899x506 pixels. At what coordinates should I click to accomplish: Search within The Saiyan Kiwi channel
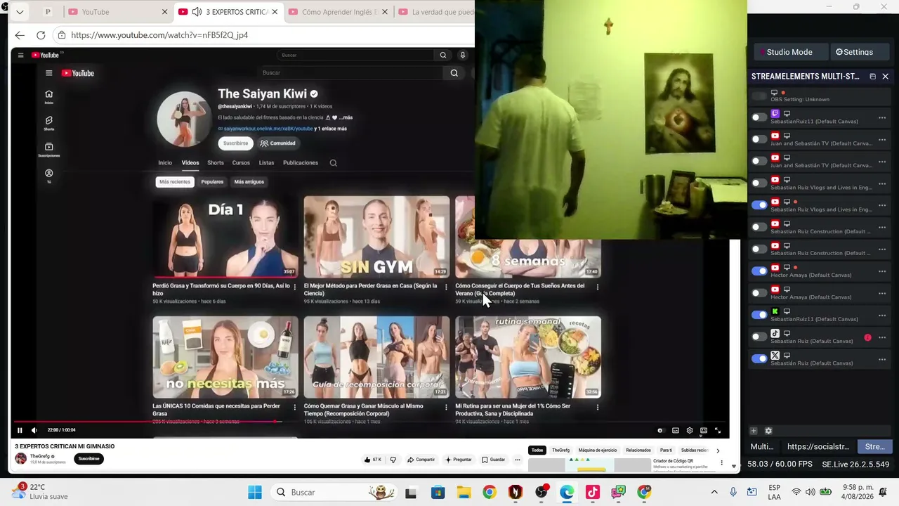(334, 163)
